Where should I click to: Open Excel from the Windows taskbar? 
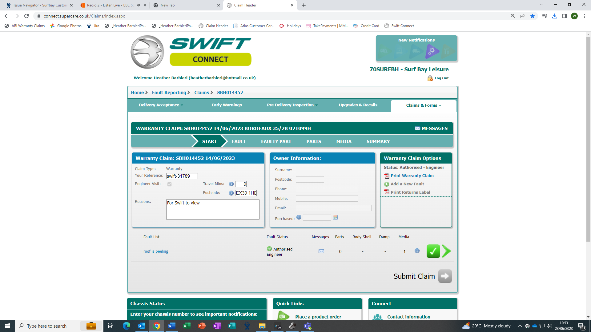(187, 326)
